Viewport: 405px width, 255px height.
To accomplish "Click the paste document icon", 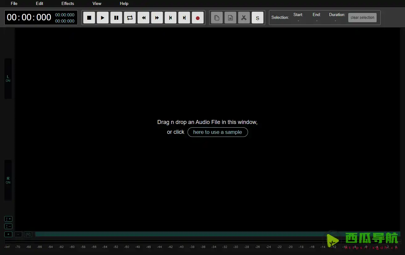I will click(x=230, y=18).
